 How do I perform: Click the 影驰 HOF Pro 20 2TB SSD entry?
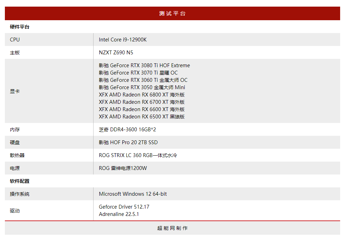coord(128,142)
